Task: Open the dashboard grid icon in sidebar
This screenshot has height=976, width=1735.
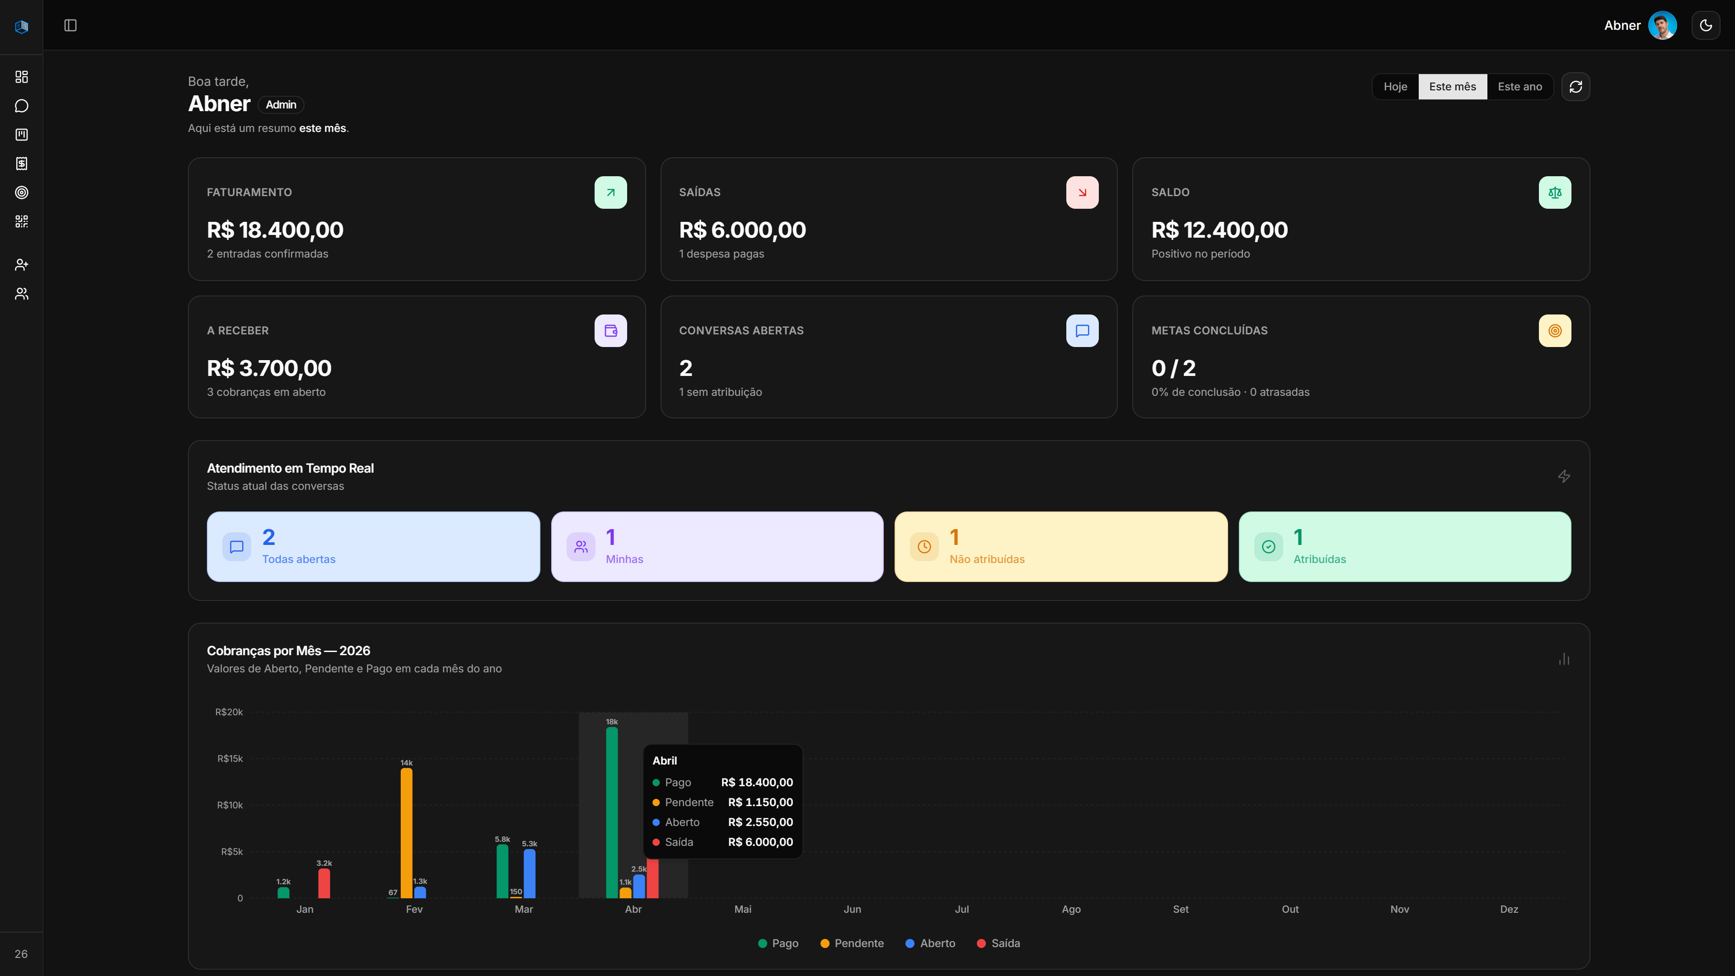Action: tap(22, 77)
